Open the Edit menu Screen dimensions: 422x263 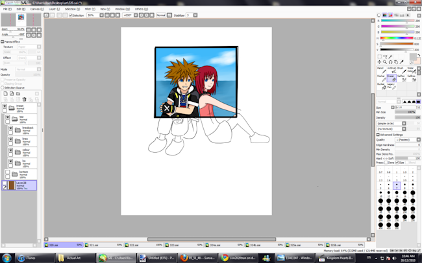click(x=21, y=9)
